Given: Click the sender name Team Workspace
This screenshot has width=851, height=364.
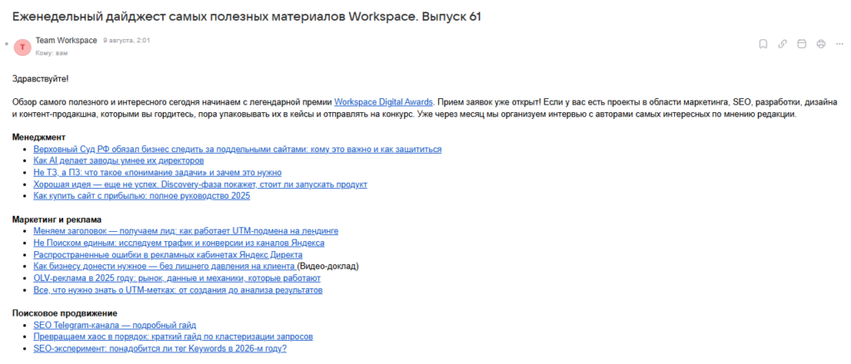Looking at the screenshot, I should (x=66, y=40).
